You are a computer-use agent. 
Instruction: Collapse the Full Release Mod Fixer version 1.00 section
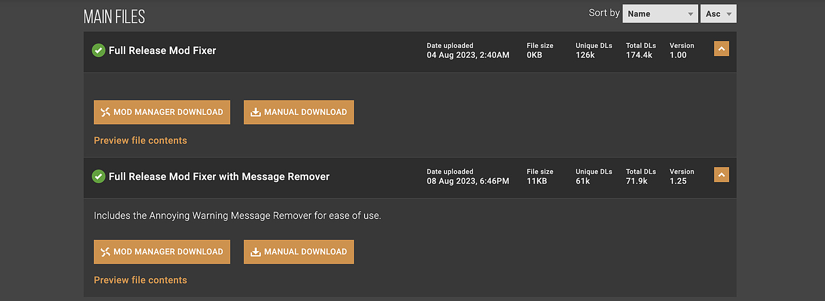(721, 49)
